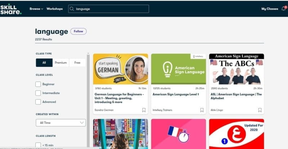Screen dimensions: 288x149
Task: Select the Free class type tab
Action: click(77, 63)
